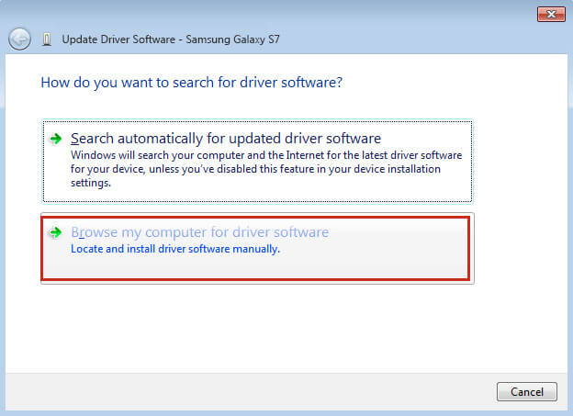Choose Browse my computer for driver software
The width and height of the screenshot is (573, 416).
point(257,248)
